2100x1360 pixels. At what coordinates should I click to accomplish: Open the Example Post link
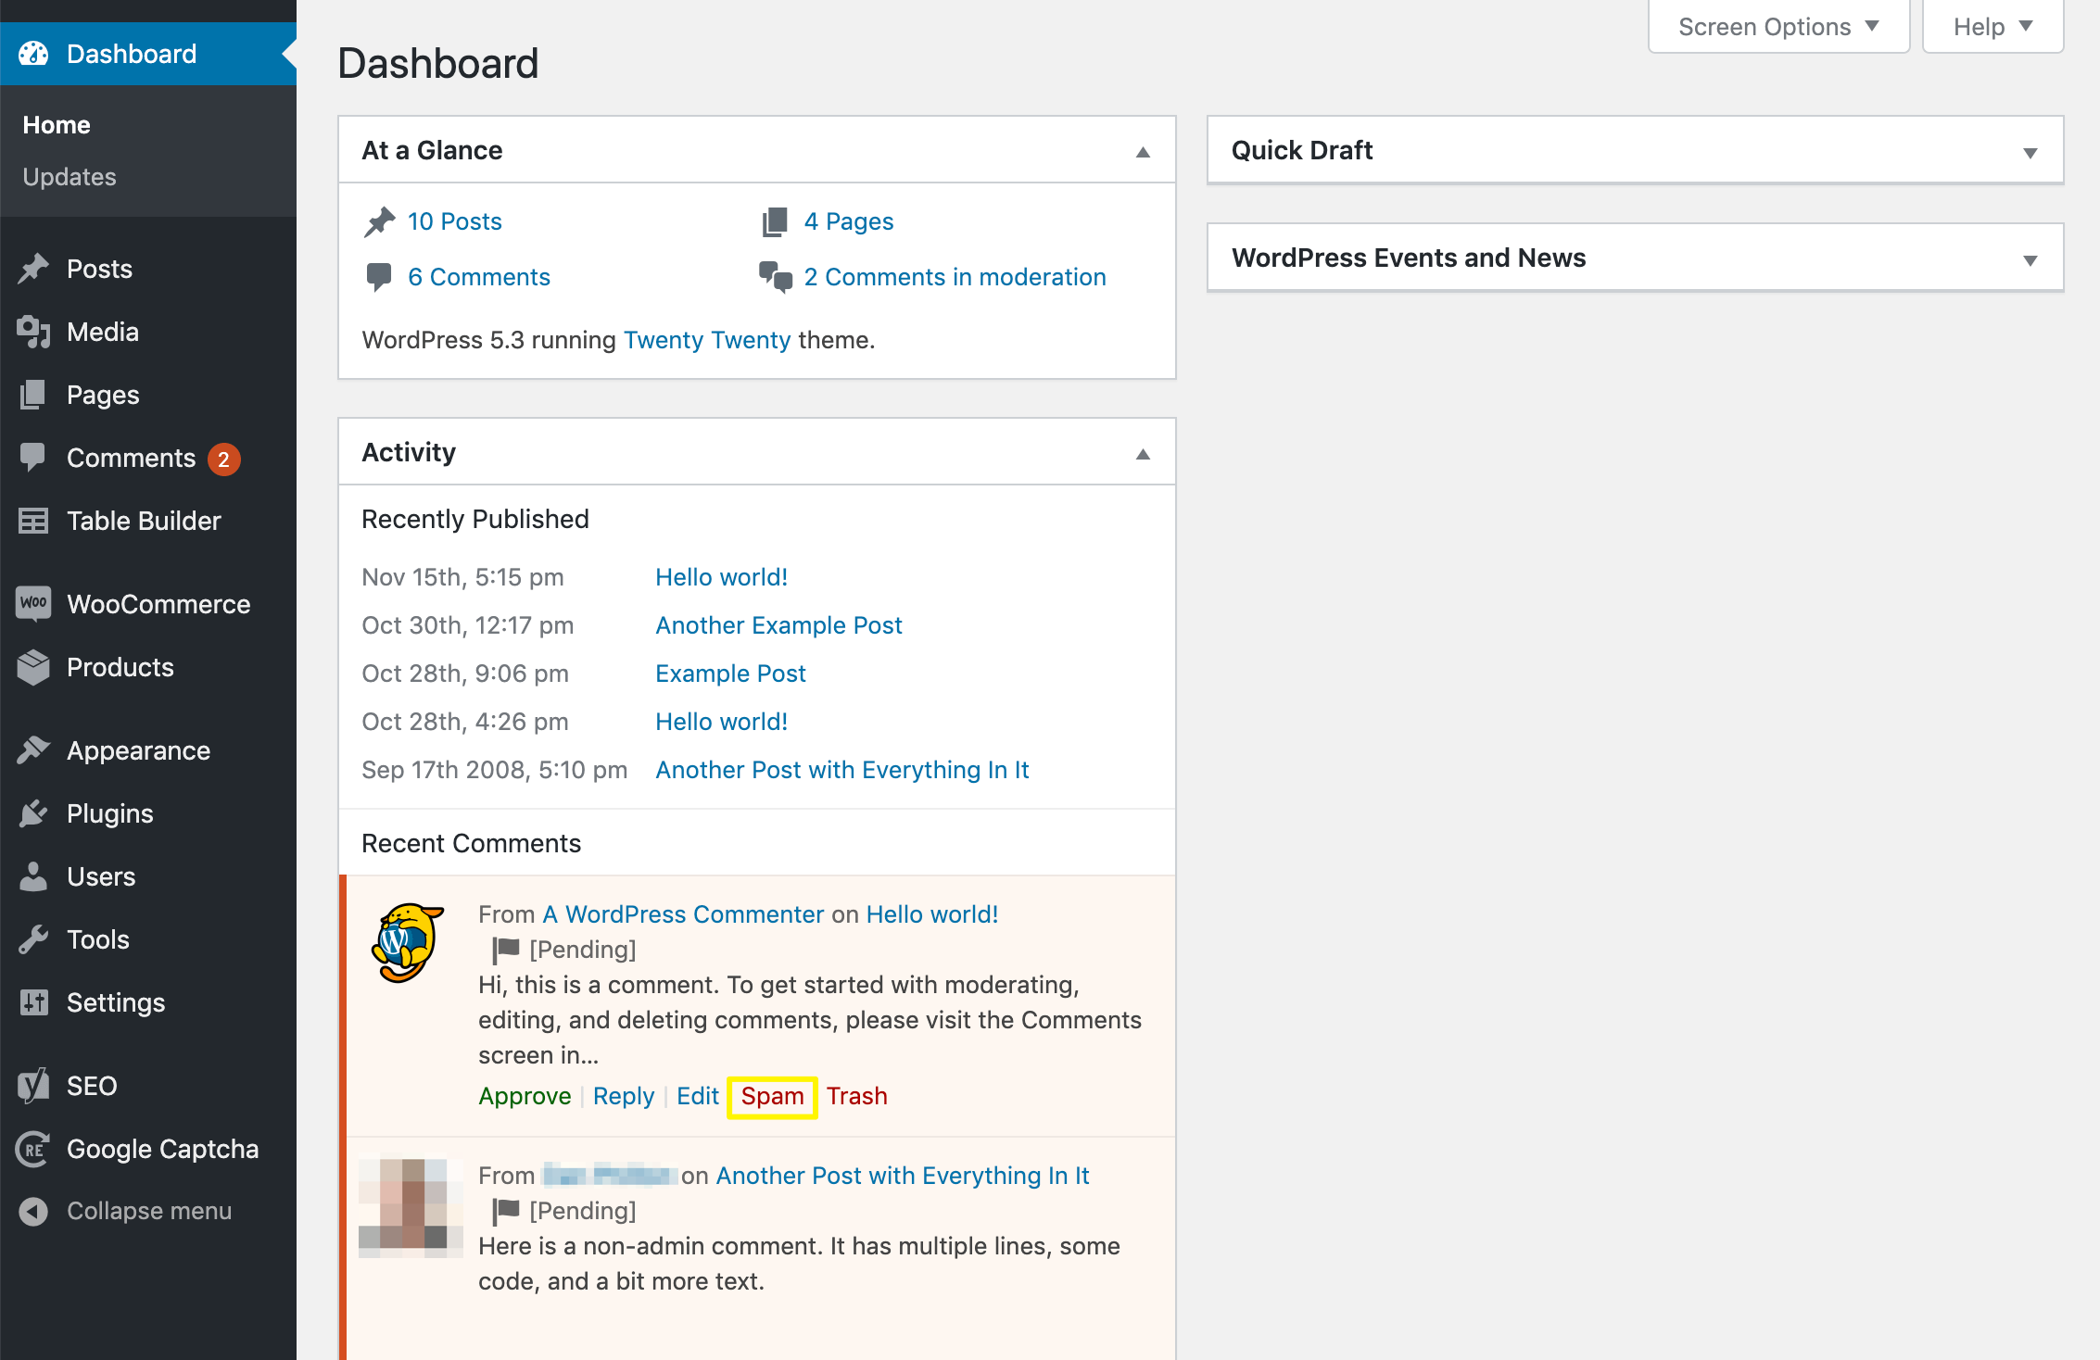[x=730, y=674]
